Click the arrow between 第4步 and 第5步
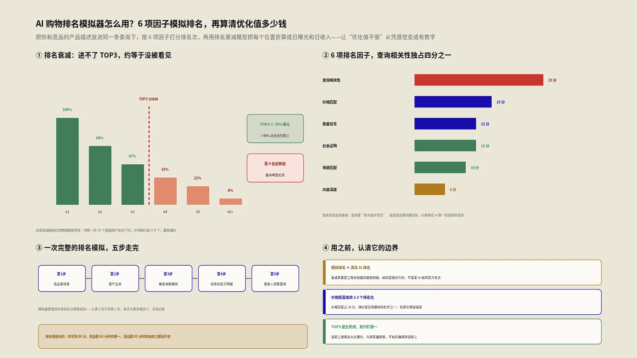The height and width of the screenshot is (358, 637). 248,278
